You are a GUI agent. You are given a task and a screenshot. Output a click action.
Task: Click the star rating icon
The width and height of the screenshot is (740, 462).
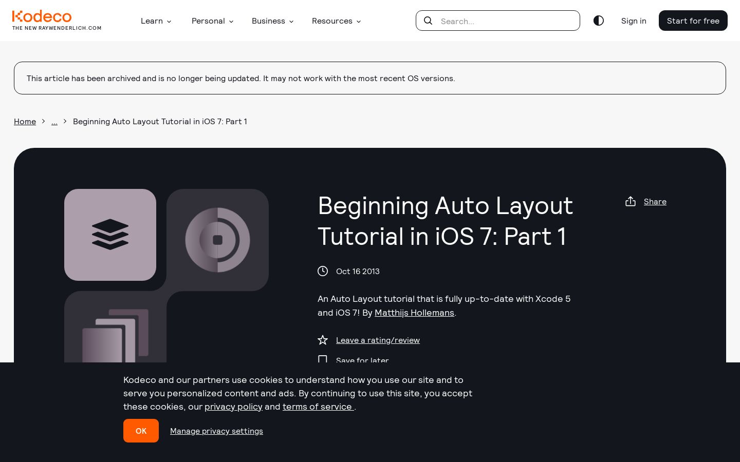pyautogui.click(x=323, y=340)
